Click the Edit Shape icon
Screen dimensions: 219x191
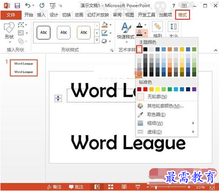pos(21,25)
